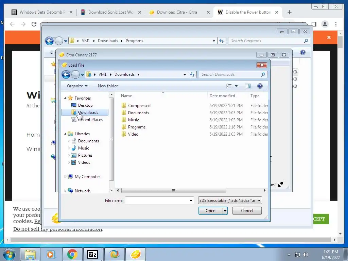The height and width of the screenshot is (261, 348).
Task: Select Music folder in file list
Action: click(x=133, y=120)
